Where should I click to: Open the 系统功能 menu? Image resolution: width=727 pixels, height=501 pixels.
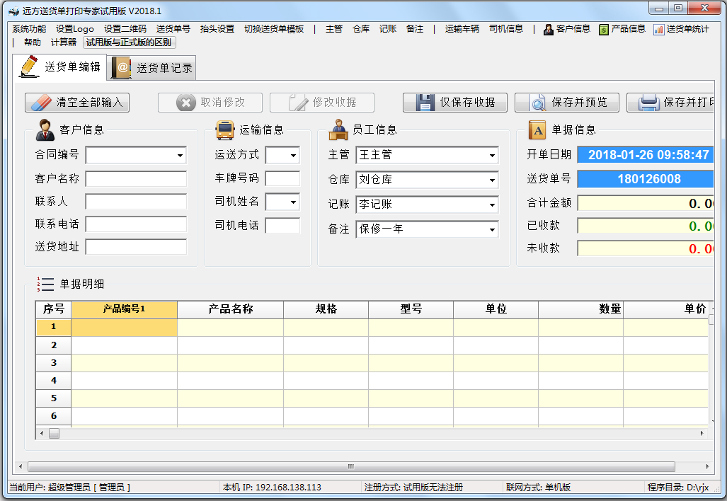pyautogui.click(x=29, y=29)
